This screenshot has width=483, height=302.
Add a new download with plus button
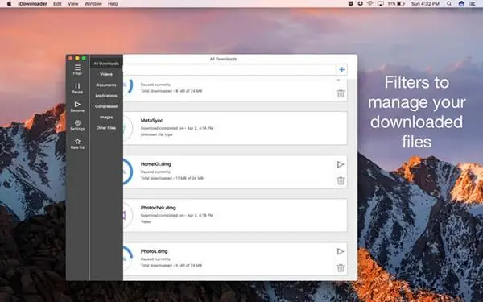[x=341, y=69]
